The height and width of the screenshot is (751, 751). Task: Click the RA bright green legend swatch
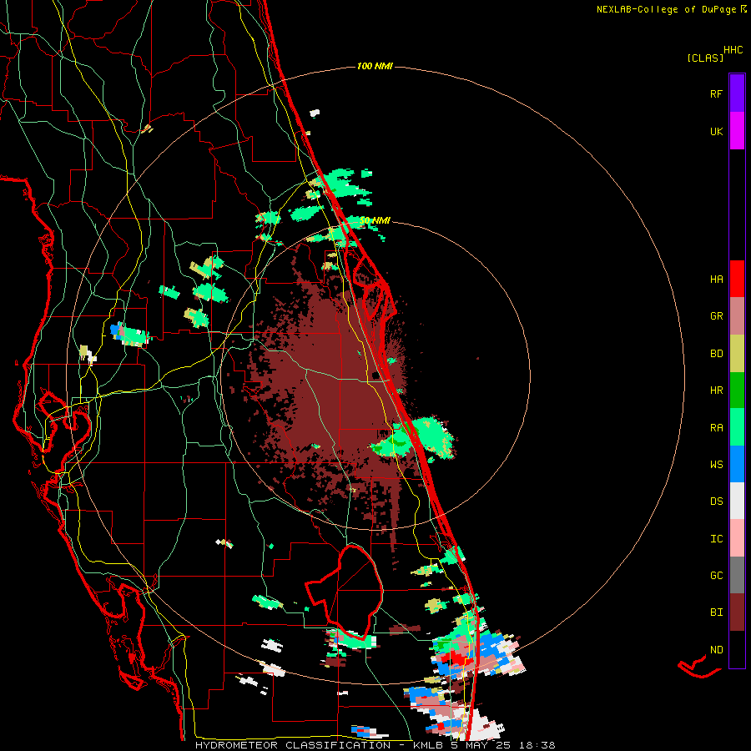(737, 427)
